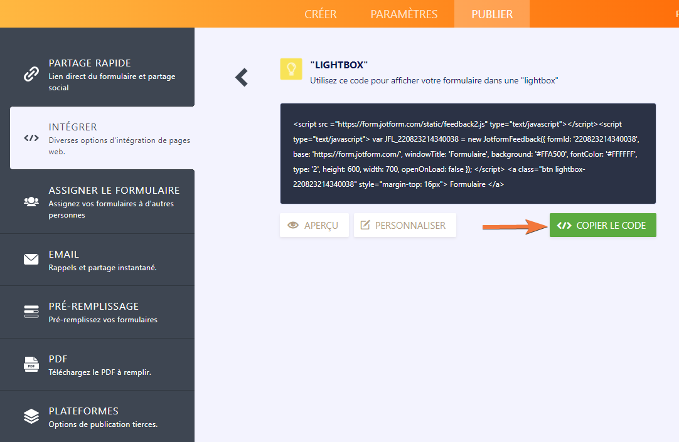This screenshot has height=442, width=679.
Task: Click the stacked layers Plateformes icon
Action: [x=31, y=416]
